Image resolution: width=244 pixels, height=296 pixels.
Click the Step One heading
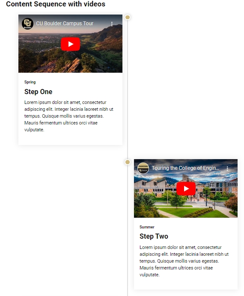click(x=39, y=92)
